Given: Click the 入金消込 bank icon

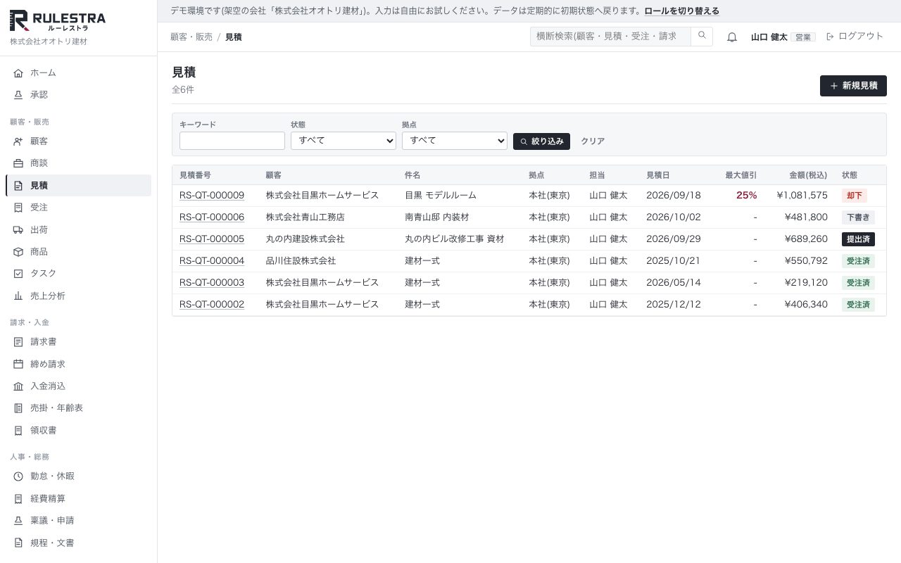Looking at the screenshot, I should 18,386.
